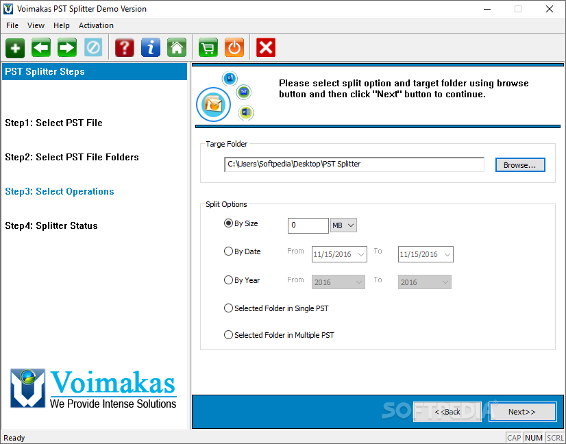Open the Activation menu

[96, 25]
